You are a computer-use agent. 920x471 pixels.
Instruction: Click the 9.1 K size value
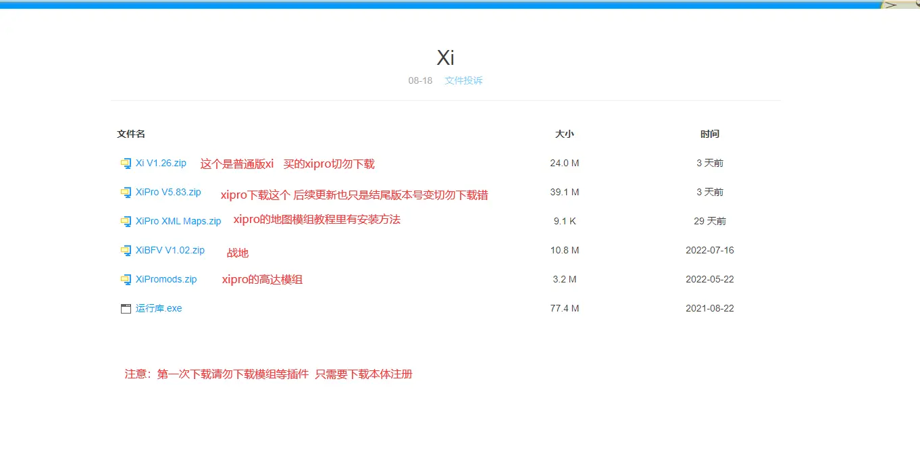pyautogui.click(x=565, y=221)
